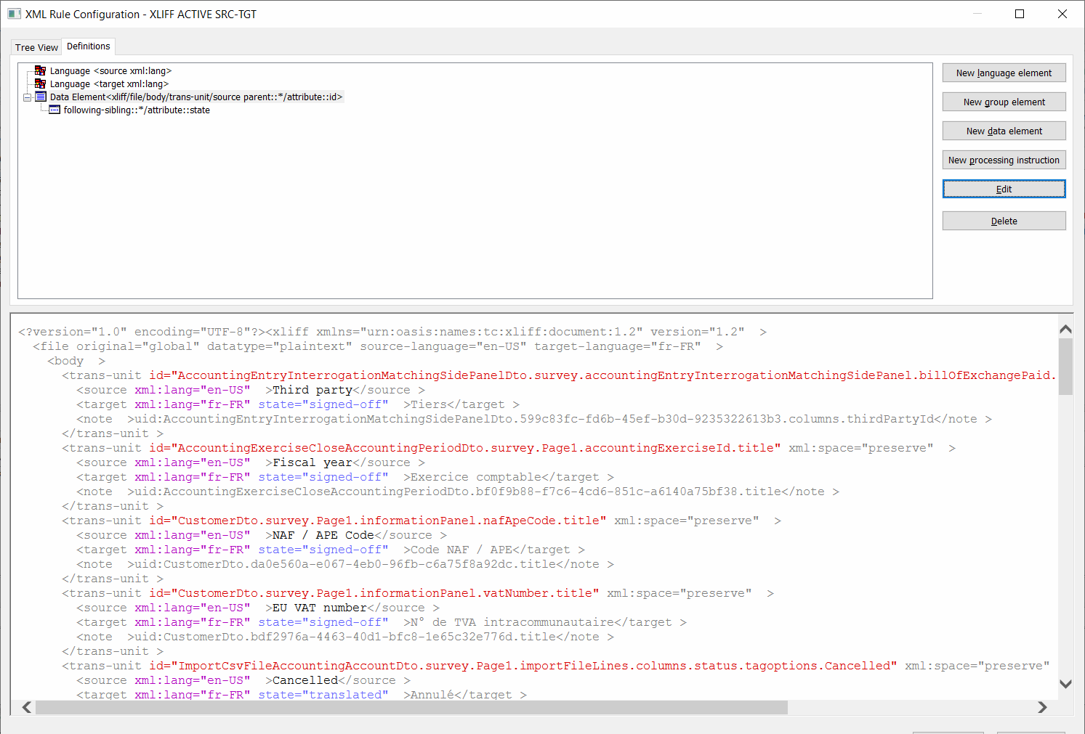Click the right arrow of the horizontal scrollbar
Viewport: 1085px width, 734px height.
(1043, 706)
